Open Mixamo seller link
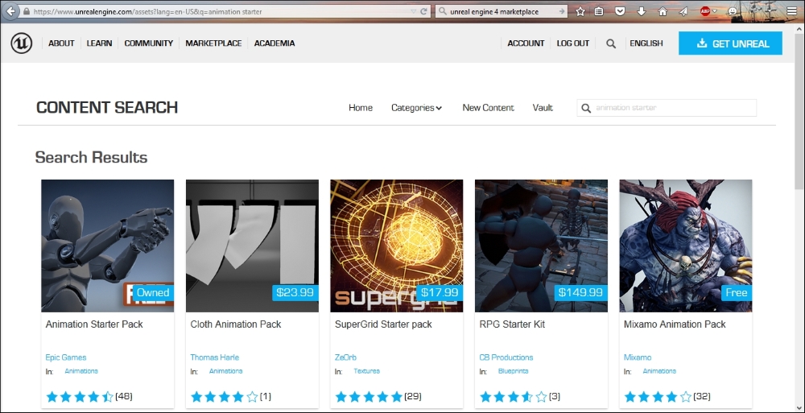This screenshot has width=805, height=413. (x=638, y=357)
